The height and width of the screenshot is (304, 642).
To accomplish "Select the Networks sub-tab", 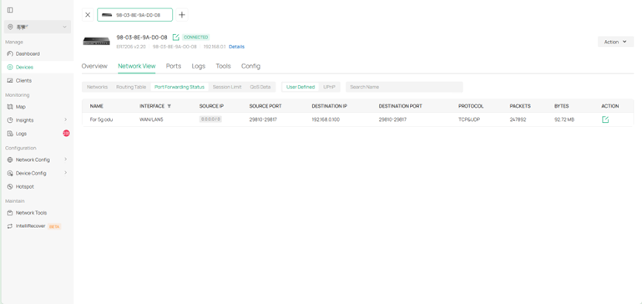I will coord(98,87).
